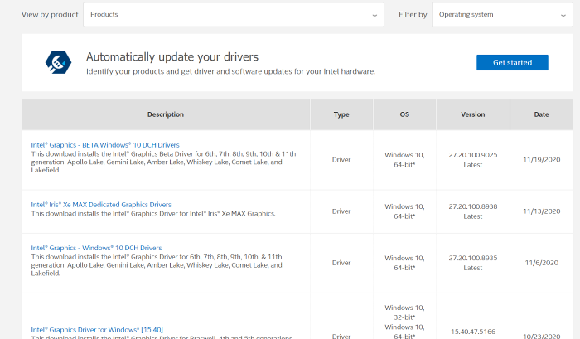
Task: Click the 11/19/2020 date cell
Action: pos(541,159)
